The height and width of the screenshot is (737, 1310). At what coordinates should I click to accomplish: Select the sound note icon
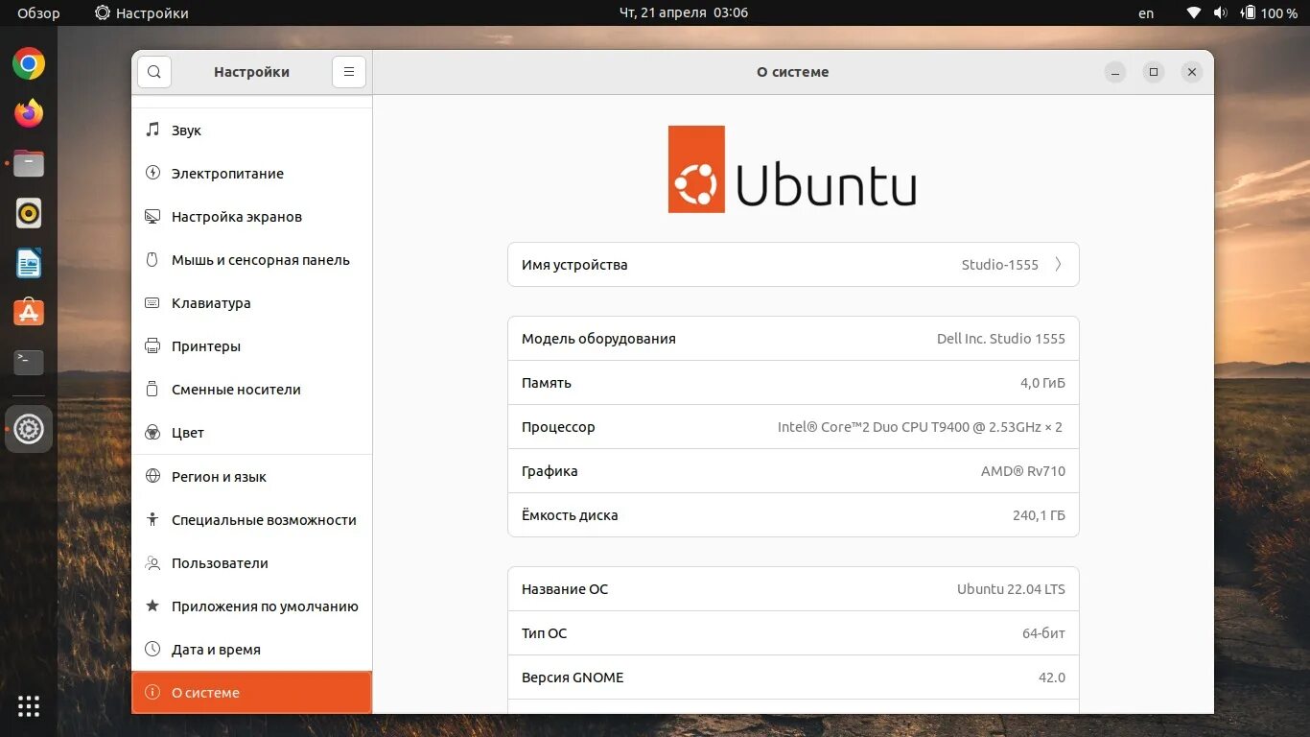(152, 130)
